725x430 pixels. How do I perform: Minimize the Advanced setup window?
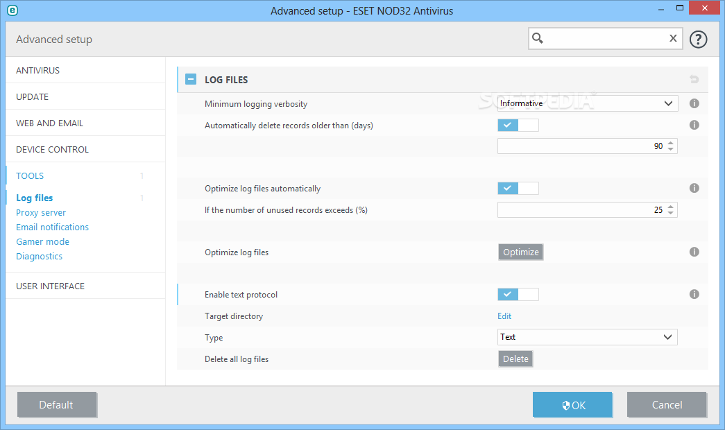point(661,9)
